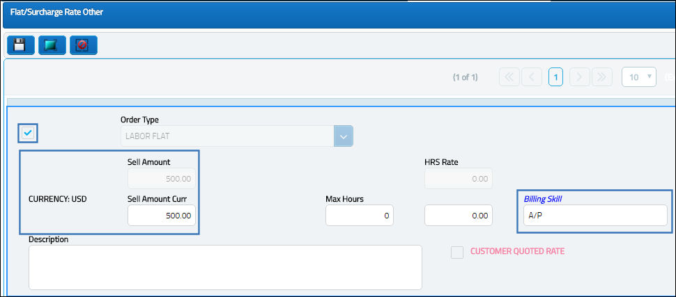This screenshot has width=676, height=297.
Task: Click Flat/Surcharge Rate Other title
Action: click(56, 12)
